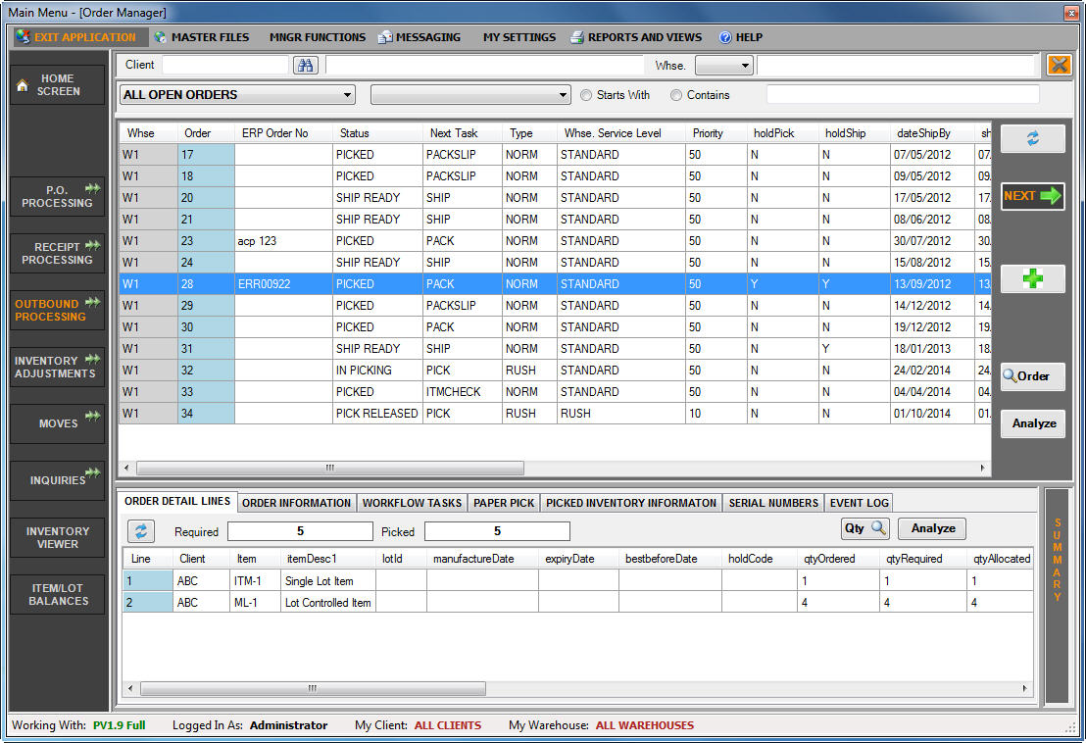
Task: Add a new order with the green plus
Action: click(1033, 278)
